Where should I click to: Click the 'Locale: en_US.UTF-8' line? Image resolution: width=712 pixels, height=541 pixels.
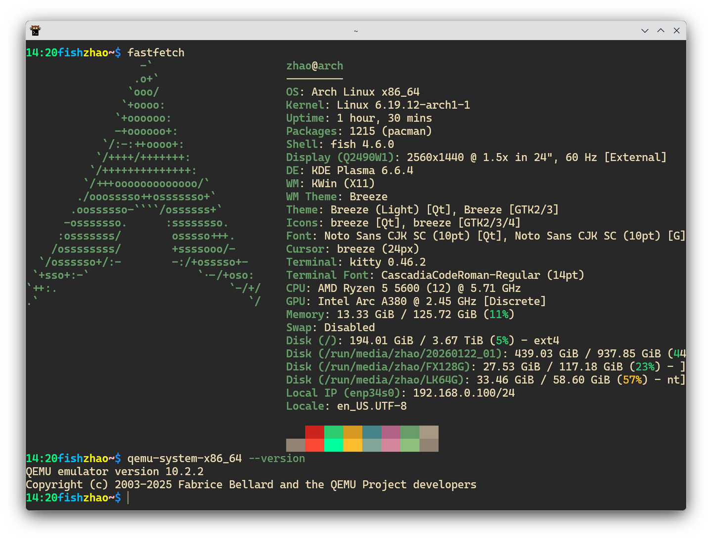[346, 406]
